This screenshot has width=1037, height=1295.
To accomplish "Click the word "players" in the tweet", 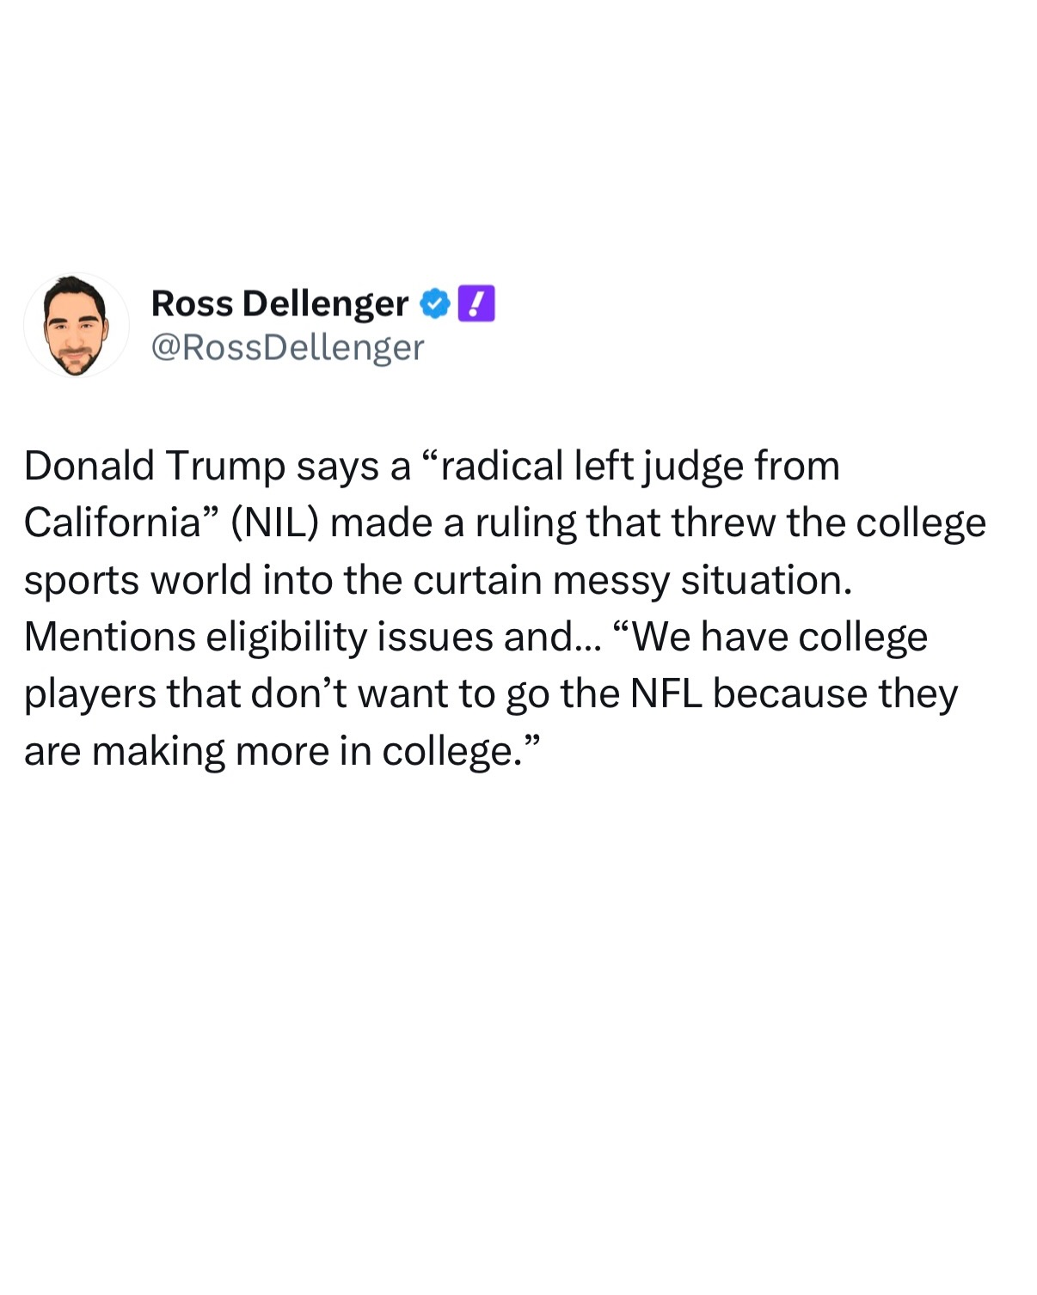I will point(89,694).
